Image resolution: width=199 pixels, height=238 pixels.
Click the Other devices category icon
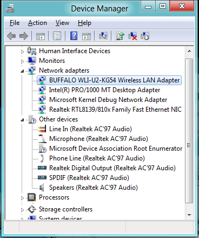point(32,119)
